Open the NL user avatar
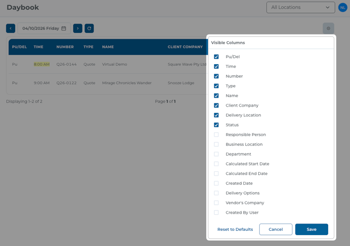Image resolution: width=350 pixels, height=246 pixels. pyautogui.click(x=343, y=7)
